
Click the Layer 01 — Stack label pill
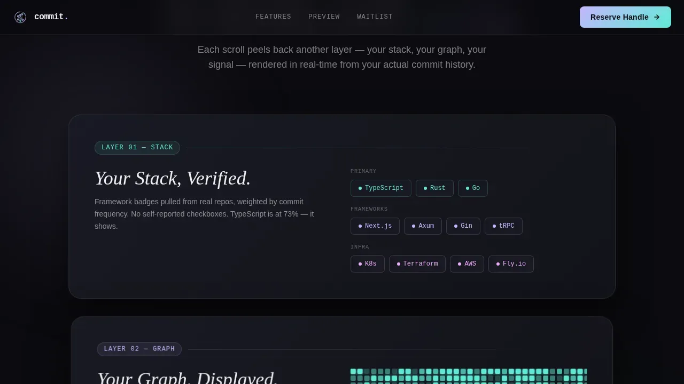point(137,148)
